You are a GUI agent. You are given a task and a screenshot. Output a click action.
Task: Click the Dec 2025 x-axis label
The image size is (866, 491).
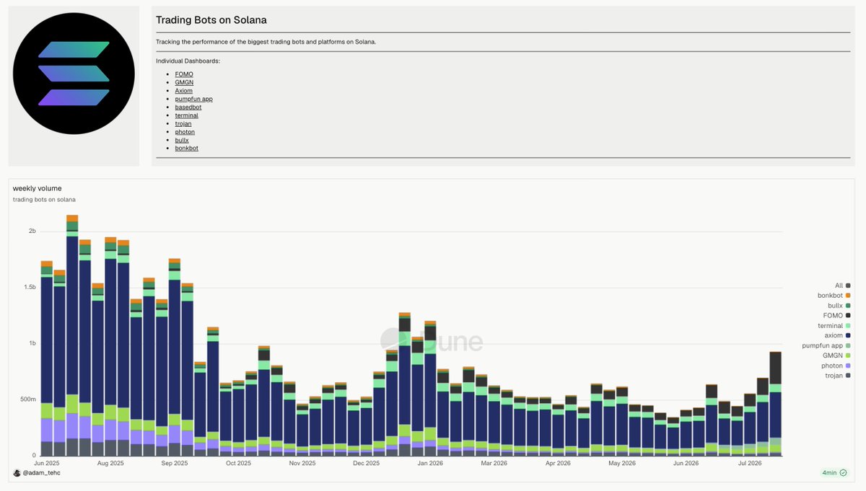tap(367, 464)
